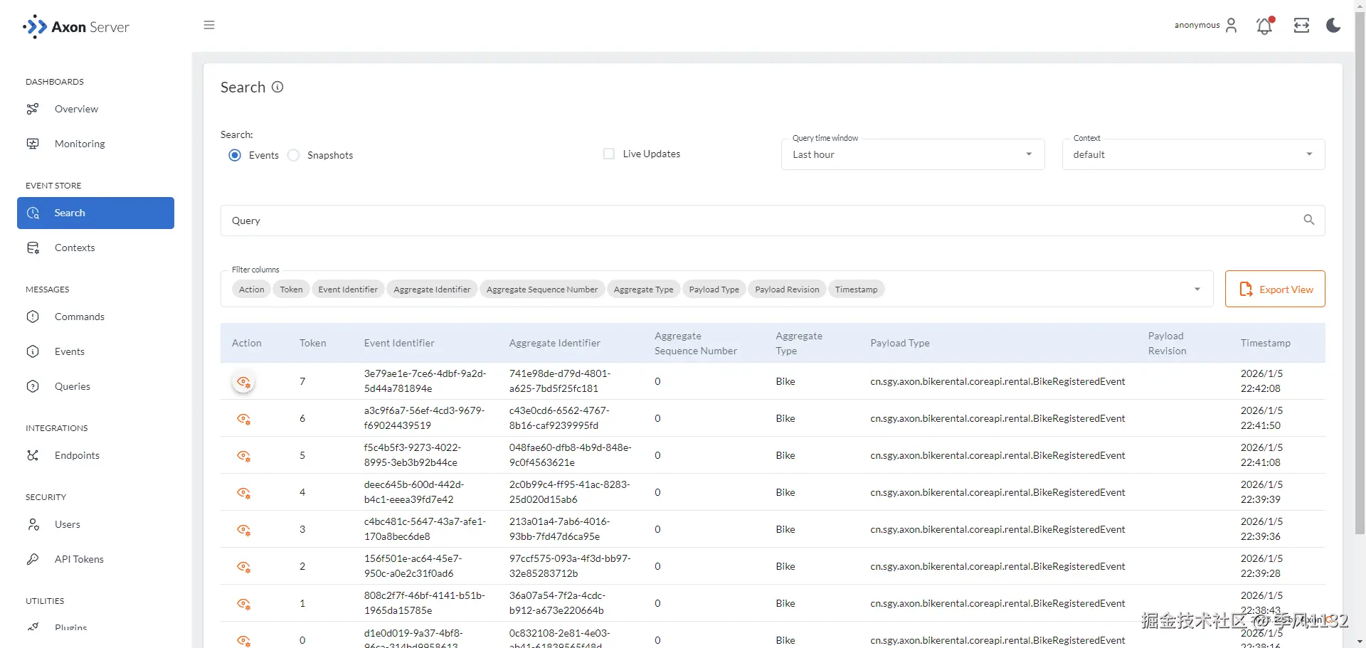
Task: Click the Payload Type filter chip
Action: pyautogui.click(x=714, y=290)
